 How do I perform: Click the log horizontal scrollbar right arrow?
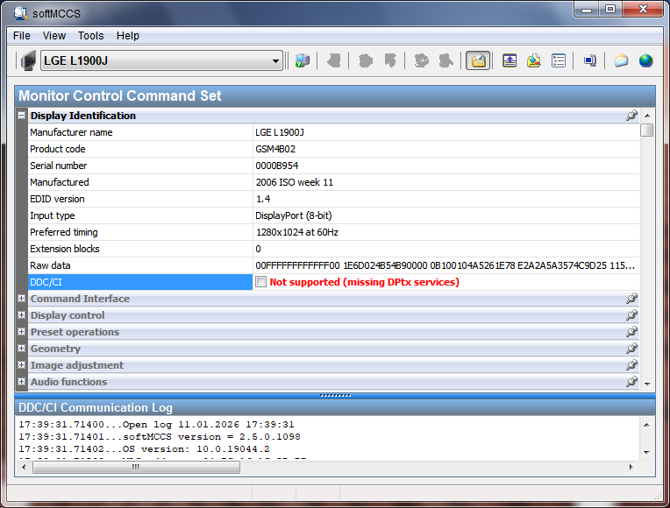tap(631, 467)
